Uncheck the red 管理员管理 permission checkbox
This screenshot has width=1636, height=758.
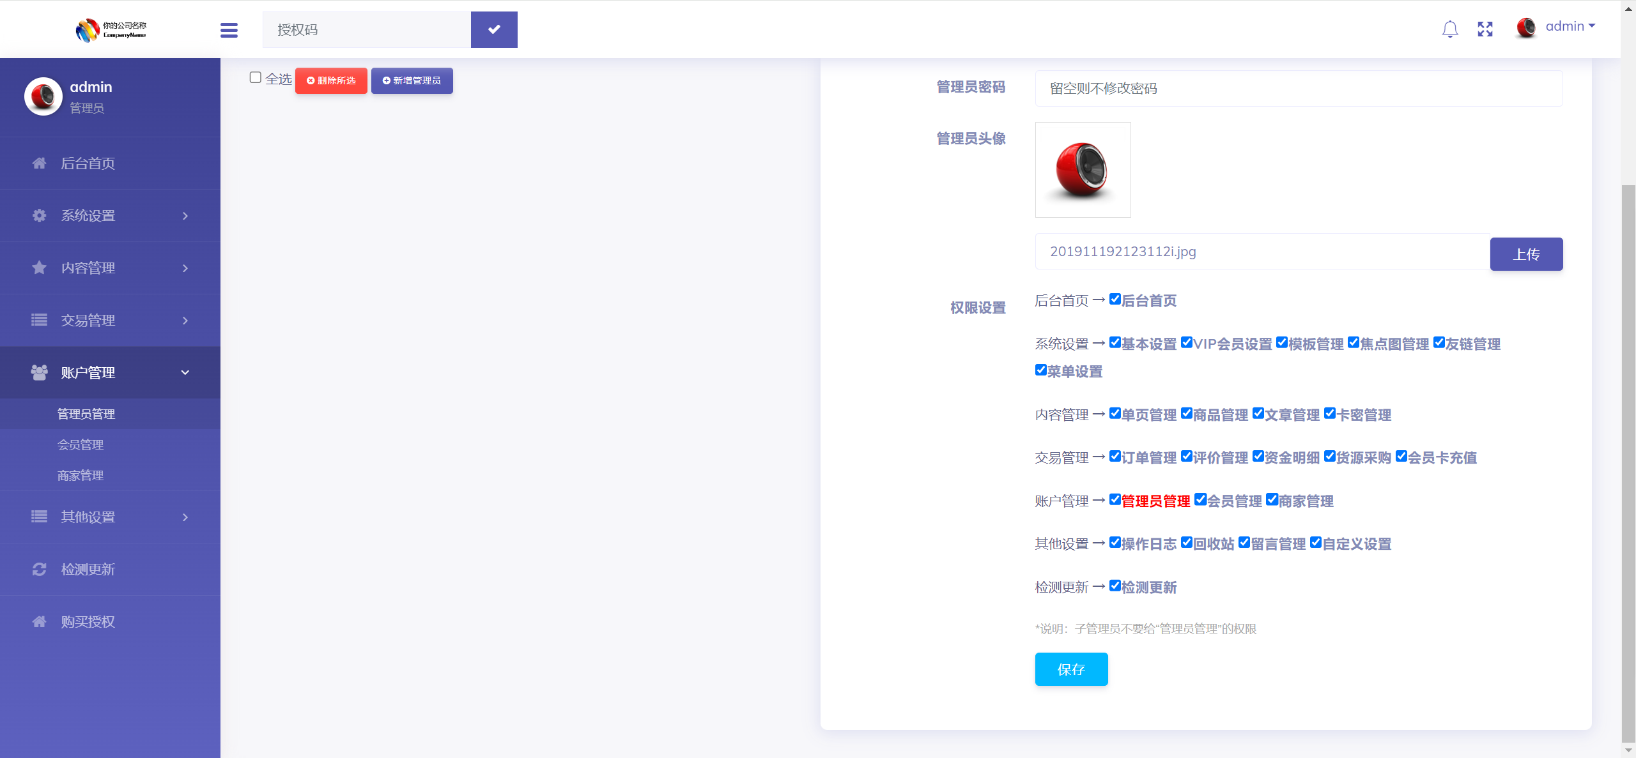(x=1115, y=499)
